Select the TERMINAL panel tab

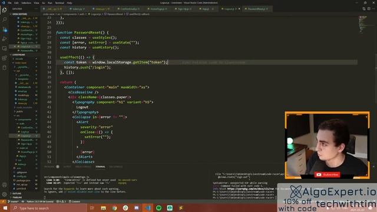[x=100, y=167]
